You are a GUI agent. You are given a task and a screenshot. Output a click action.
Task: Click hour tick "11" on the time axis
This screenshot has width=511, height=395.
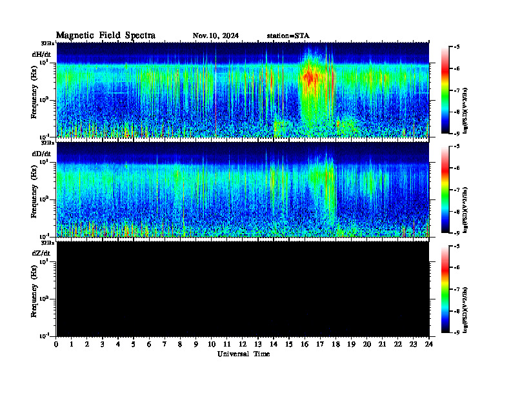point(227,345)
